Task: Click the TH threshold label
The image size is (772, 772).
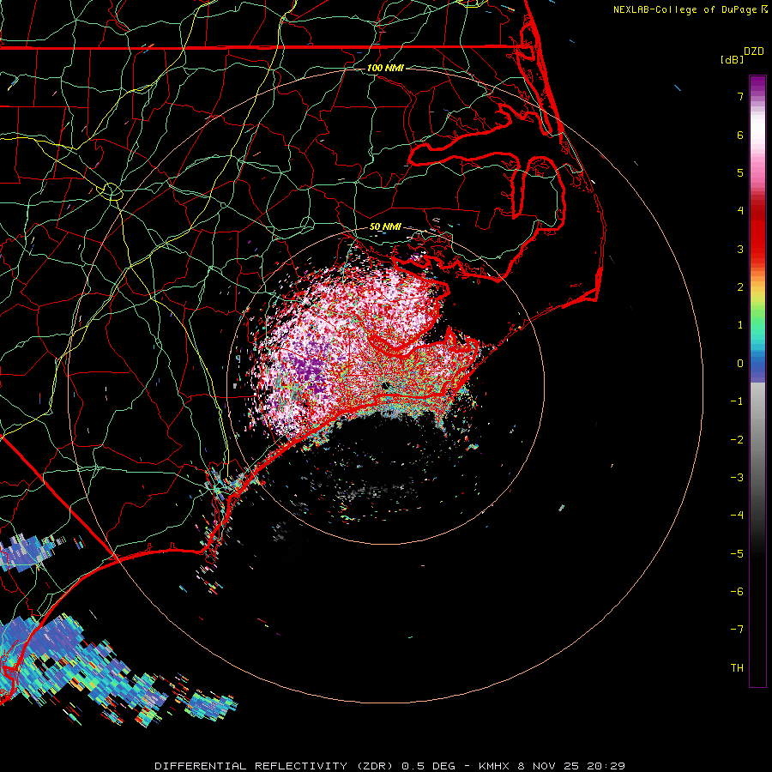Action: click(737, 668)
